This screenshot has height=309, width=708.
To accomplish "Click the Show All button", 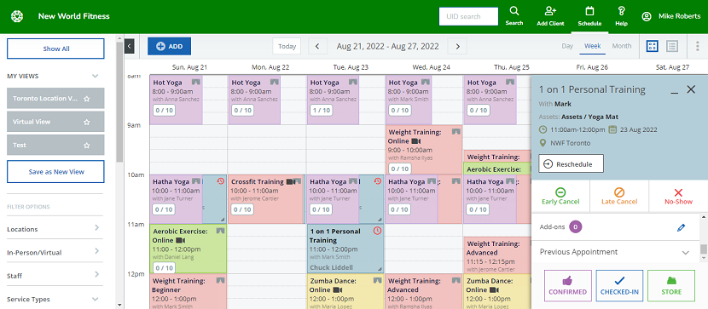I will (55, 49).
